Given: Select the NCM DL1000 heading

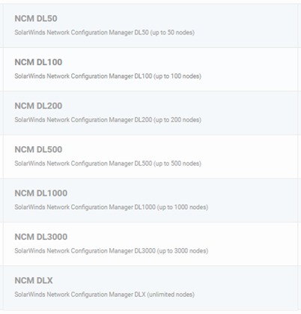Looking at the screenshot, I should point(41,193).
